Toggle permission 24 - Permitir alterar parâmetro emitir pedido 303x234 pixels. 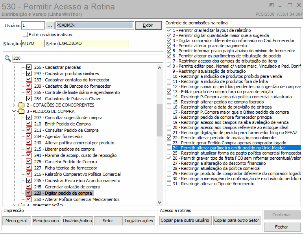[x=169, y=148]
